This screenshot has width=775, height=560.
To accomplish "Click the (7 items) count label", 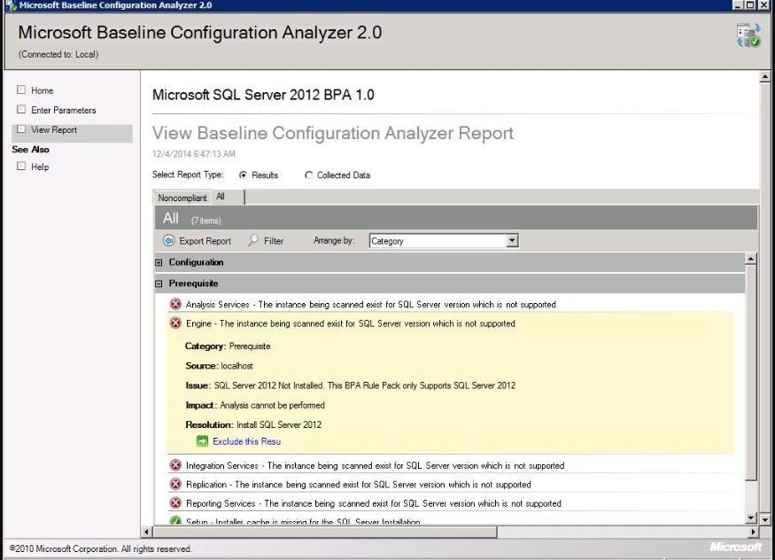I will click(x=206, y=221).
